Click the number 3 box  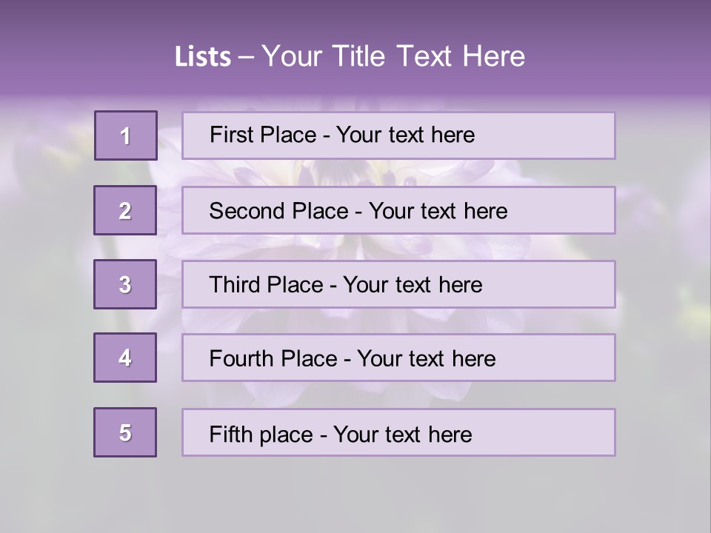[x=125, y=284]
